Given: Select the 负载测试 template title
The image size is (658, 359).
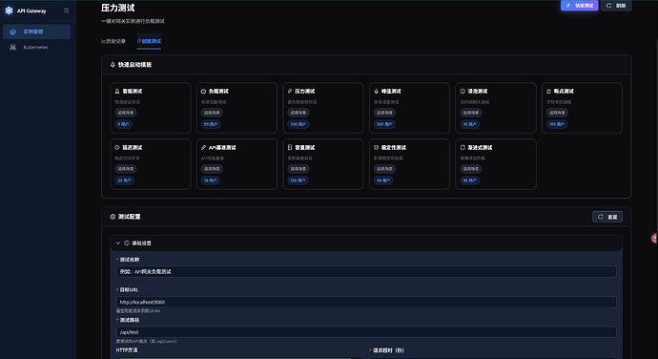Looking at the screenshot, I should (218, 92).
